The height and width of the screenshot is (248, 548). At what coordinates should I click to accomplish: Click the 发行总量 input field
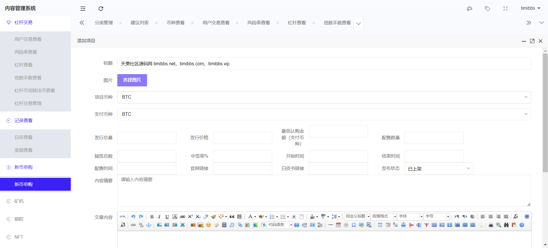(x=147, y=138)
